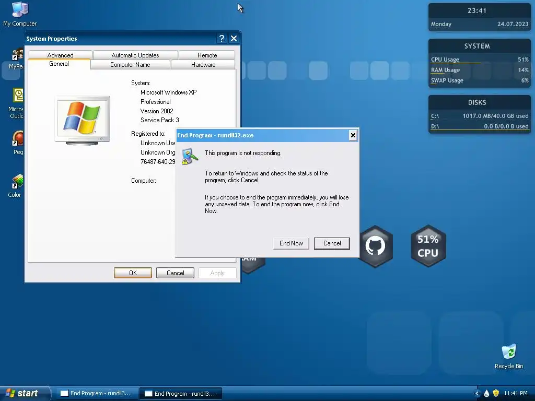Click the 23:41 clock widget
The image size is (535, 401).
[x=477, y=10]
